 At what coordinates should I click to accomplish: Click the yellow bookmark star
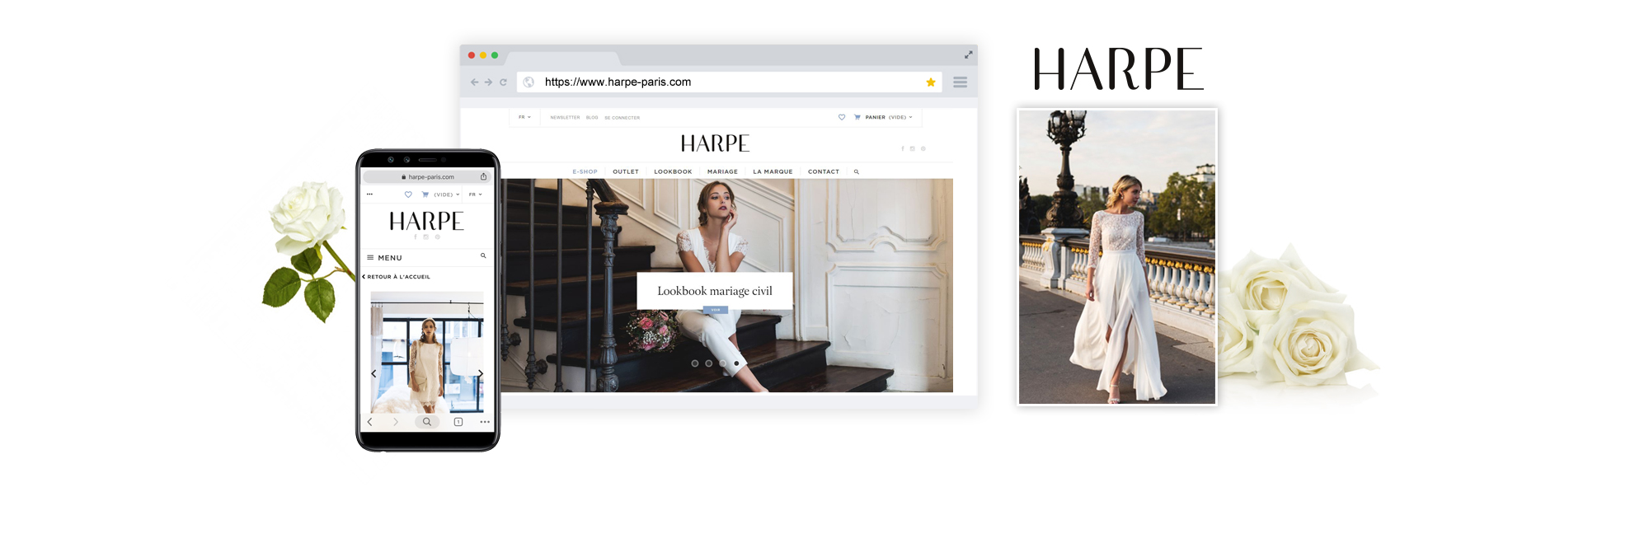click(931, 82)
